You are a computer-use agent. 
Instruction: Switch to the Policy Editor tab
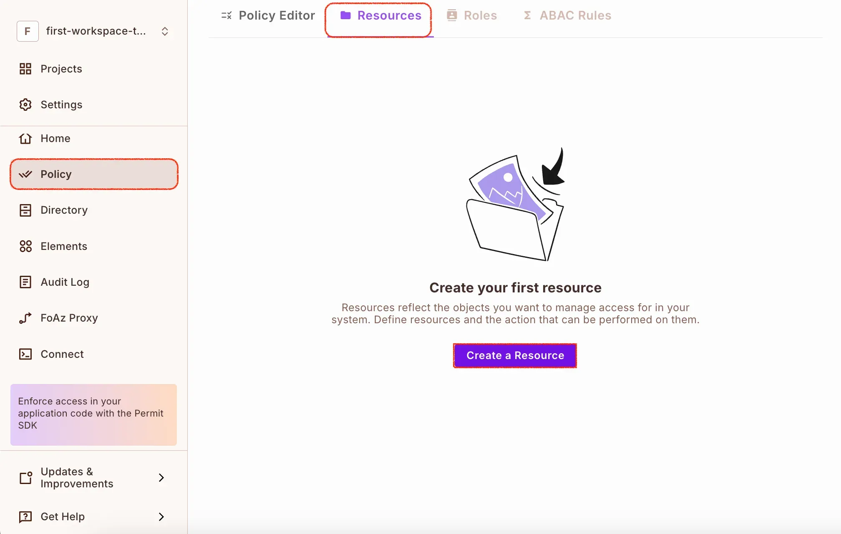(x=268, y=16)
